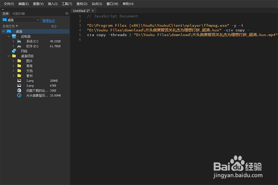The height and width of the screenshot is (185, 278).
Task: Select the 优酷下载的会… document name
Action: tap(37, 90)
